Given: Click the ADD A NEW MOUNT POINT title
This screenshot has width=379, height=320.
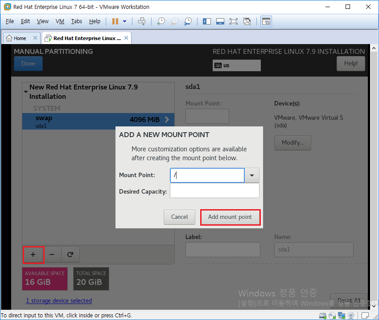Looking at the screenshot, I should pyautogui.click(x=164, y=135).
